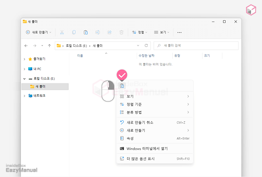Image resolution: width=262 pixels, height=177 pixels.
Task: Minimize the 새 폴더 window
Action: point(213,22)
